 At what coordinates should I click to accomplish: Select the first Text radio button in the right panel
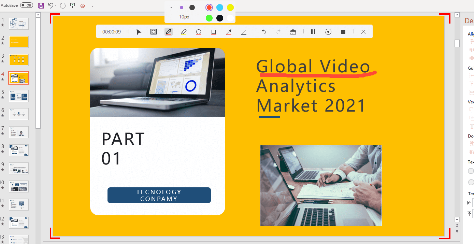471,171
